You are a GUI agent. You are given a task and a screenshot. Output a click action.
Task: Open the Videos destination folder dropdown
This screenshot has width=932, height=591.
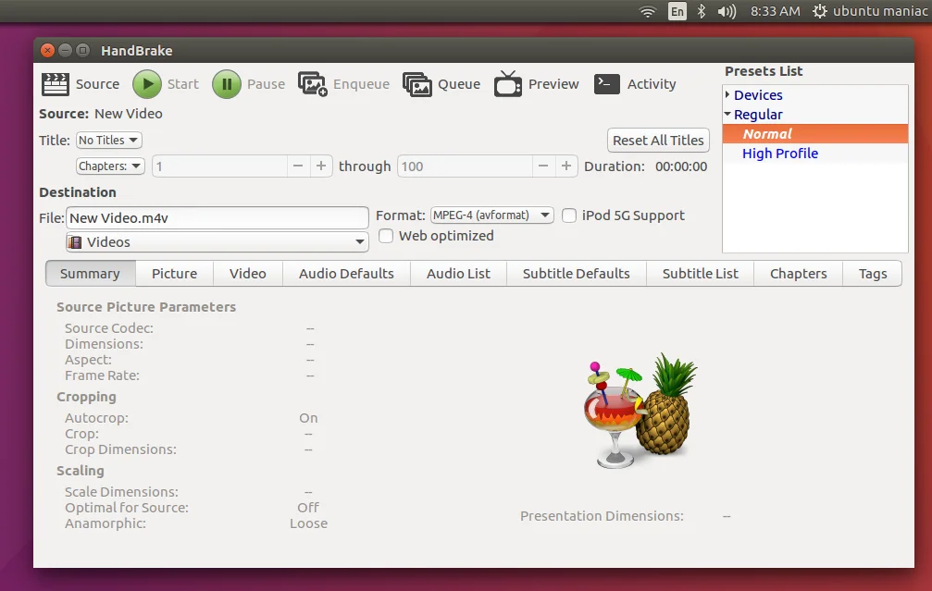tap(217, 241)
